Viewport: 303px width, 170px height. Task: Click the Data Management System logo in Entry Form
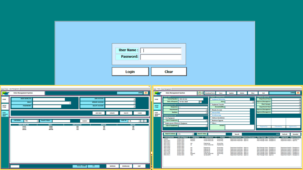pos(158,93)
